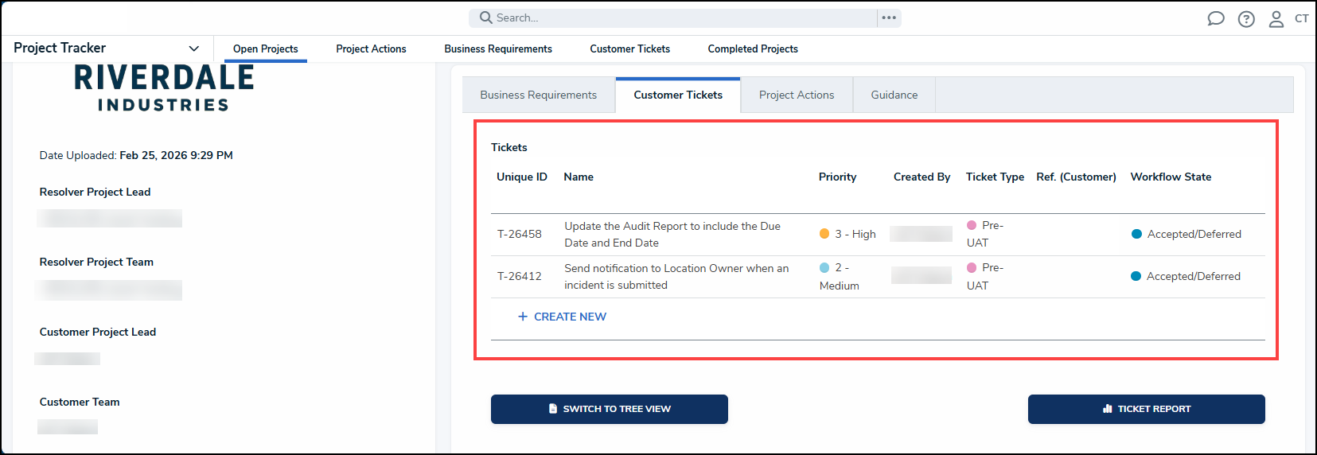The image size is (1317, 455).
Task: Click the plus icon beside Create New
Action: (523, 317)
